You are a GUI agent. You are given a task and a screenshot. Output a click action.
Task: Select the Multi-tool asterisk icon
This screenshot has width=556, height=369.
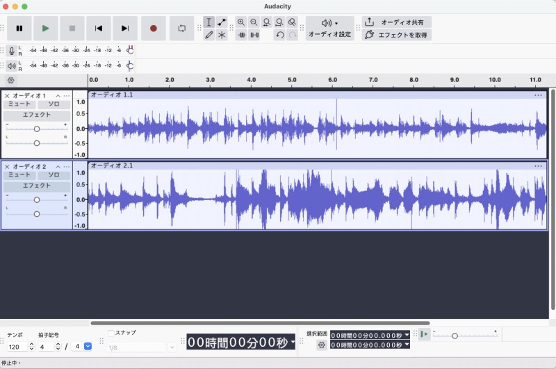pyautogui.click(x=222, y=35)
